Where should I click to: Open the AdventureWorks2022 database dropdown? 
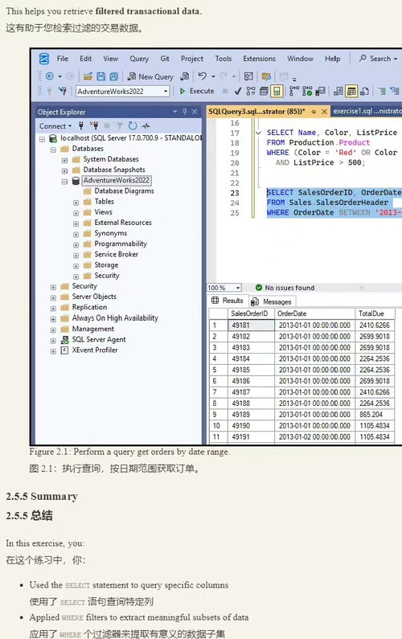click(x=166, y=92)
